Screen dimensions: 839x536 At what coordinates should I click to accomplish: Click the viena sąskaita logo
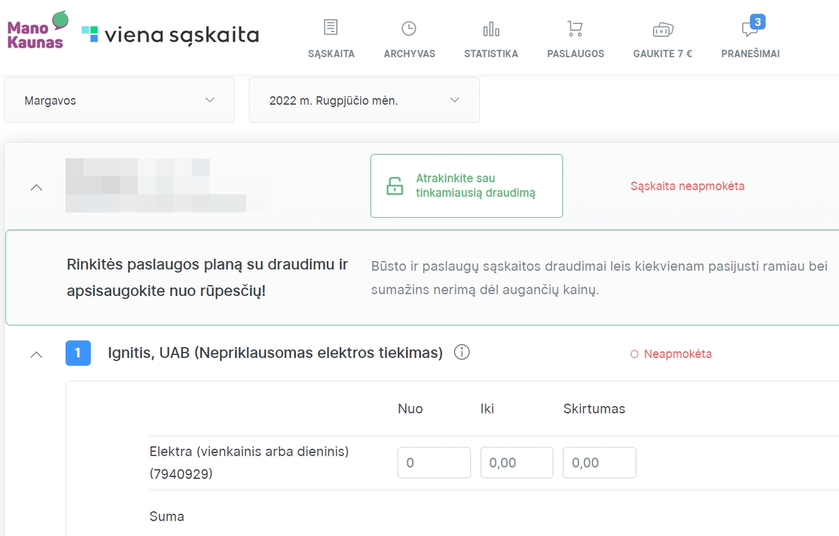point(170,35)
